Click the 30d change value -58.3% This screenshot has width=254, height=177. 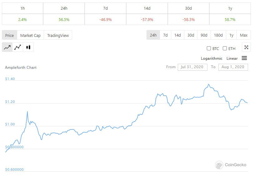point(188,20)
